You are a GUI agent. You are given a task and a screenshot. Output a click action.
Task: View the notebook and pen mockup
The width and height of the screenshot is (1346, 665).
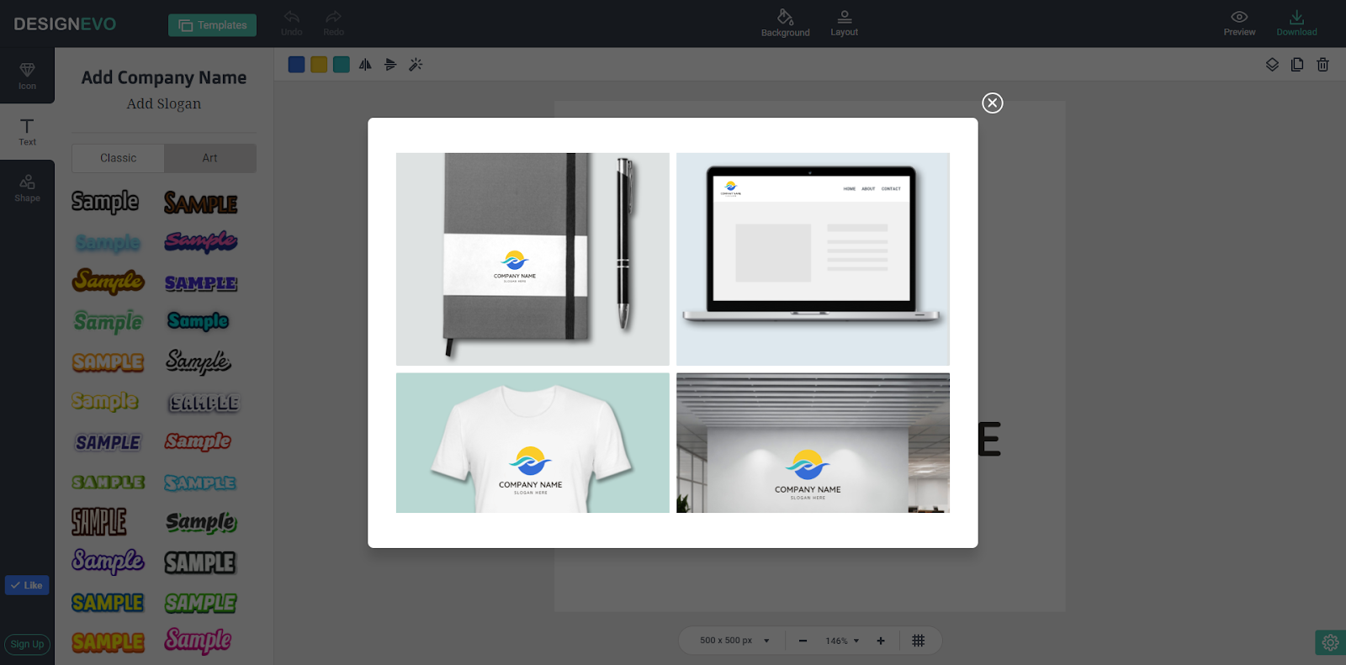tap(533, 259)
